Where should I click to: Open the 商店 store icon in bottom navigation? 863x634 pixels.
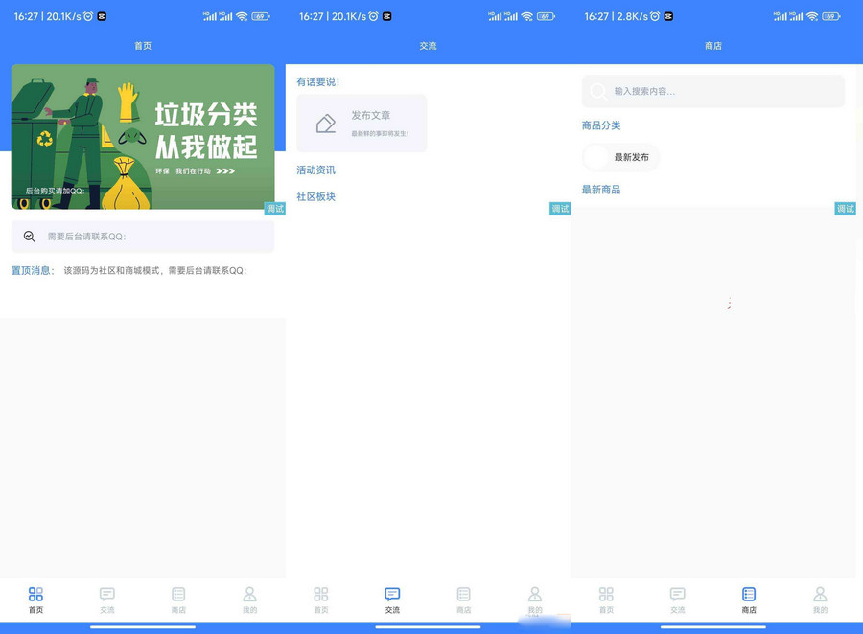pyautogui.click(x=748, y=595)
